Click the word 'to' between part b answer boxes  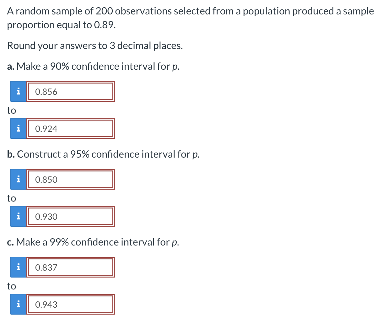pyautogui.click(x=11, y=198)
